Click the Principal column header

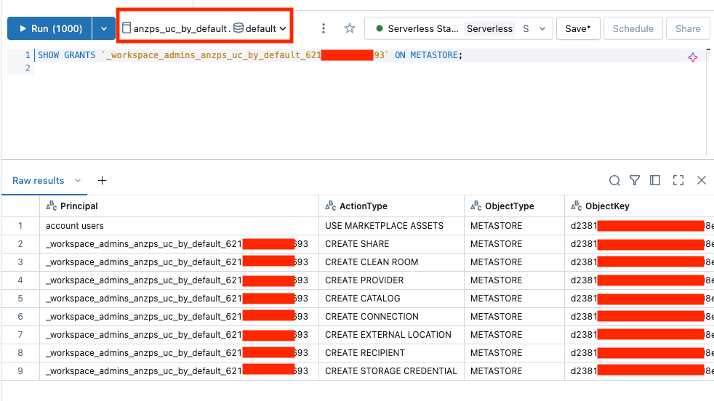(179, 206)
